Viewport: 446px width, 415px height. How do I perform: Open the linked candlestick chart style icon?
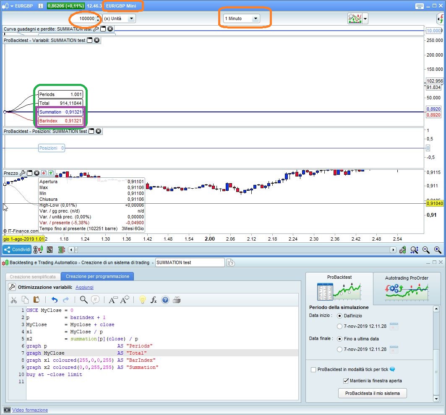coord(38,249)
